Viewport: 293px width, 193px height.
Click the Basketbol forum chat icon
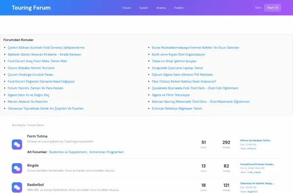(17, 188)
